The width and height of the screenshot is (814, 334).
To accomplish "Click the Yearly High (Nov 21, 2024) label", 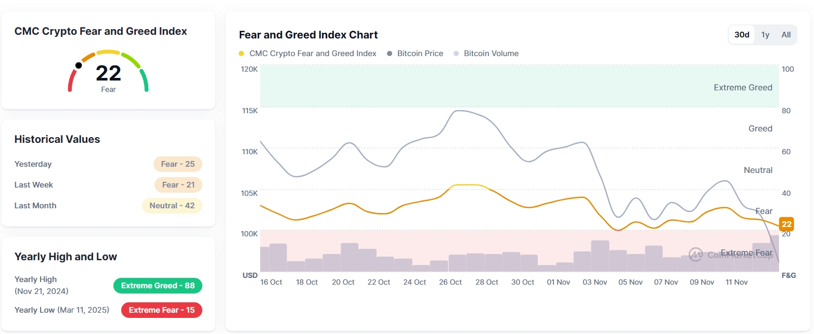I will click(x=42, y=285).
